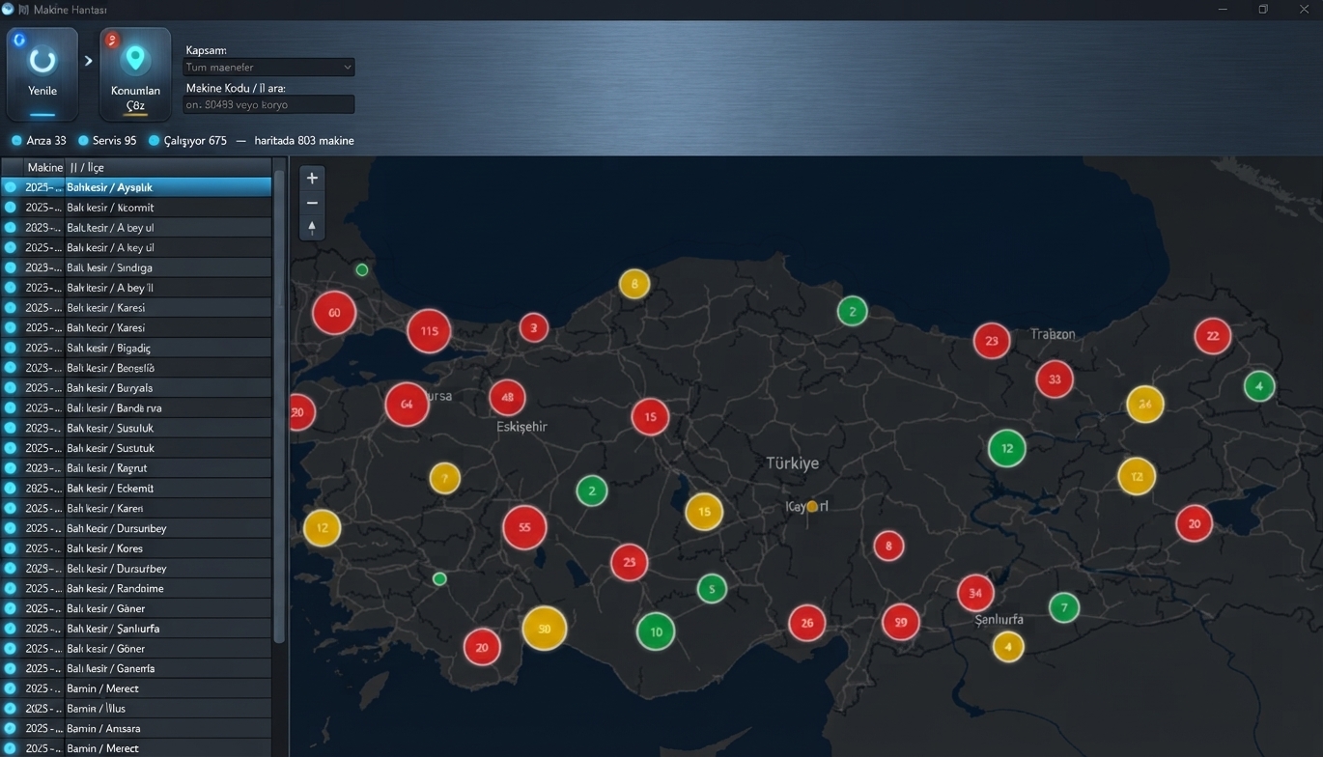Click the Trabzon label on the map
The width and height of the screenshot is (1323, 757).
point(1053,334)
